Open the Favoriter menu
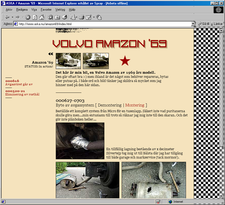This screenshot has width=225, height=205. 46,10
